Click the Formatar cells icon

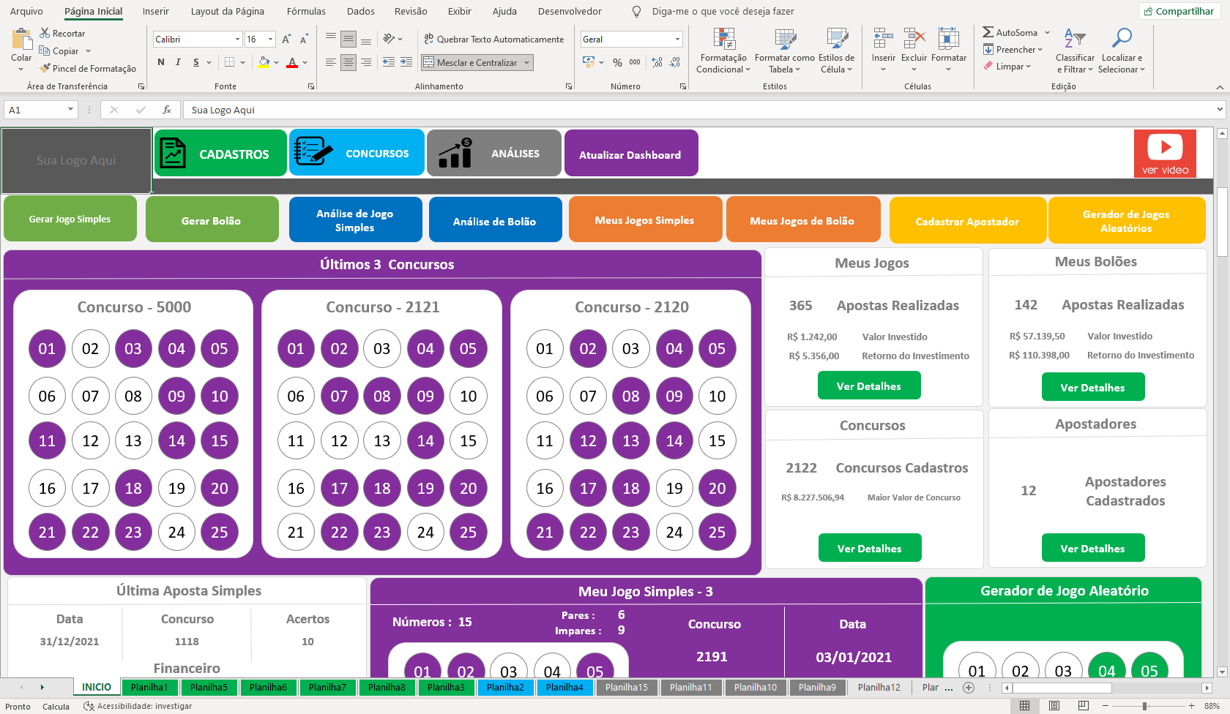click(949, 38)
